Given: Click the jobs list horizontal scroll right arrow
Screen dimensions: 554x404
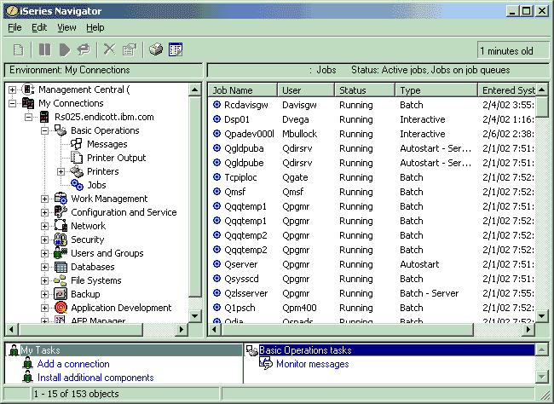Looking at the screenshot, I should pos(528,329).
